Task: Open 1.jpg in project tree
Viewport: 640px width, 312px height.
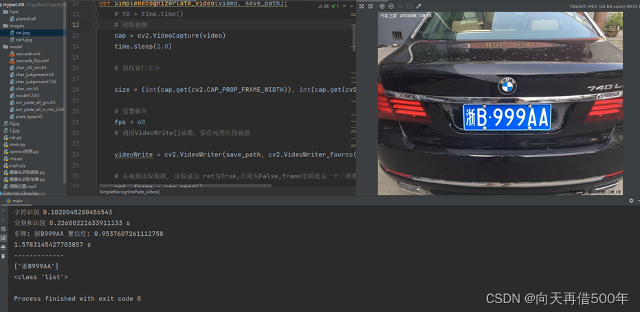Action: tap(12, 130)
